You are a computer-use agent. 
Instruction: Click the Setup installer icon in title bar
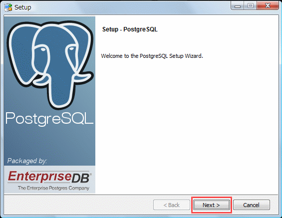point(8,7)
